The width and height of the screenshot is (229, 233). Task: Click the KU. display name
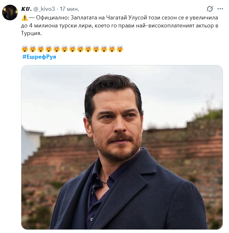point(27,9)
